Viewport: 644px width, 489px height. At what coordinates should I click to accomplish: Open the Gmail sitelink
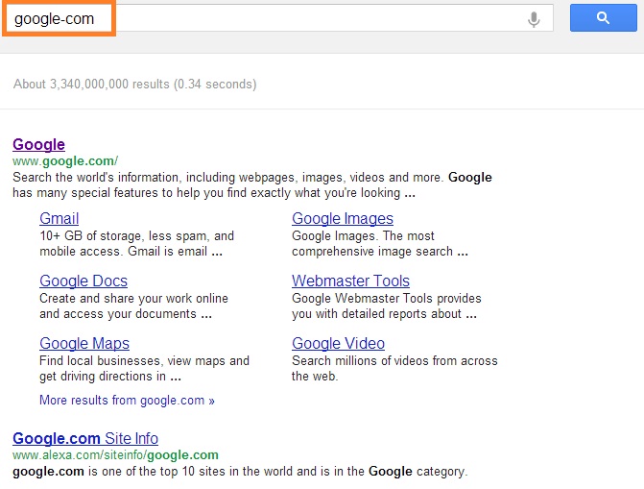60,218
